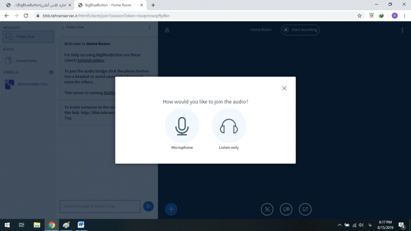411x231 pixels.
Task: Choose Microphone to join audio
Action: [x=182, y=126]
